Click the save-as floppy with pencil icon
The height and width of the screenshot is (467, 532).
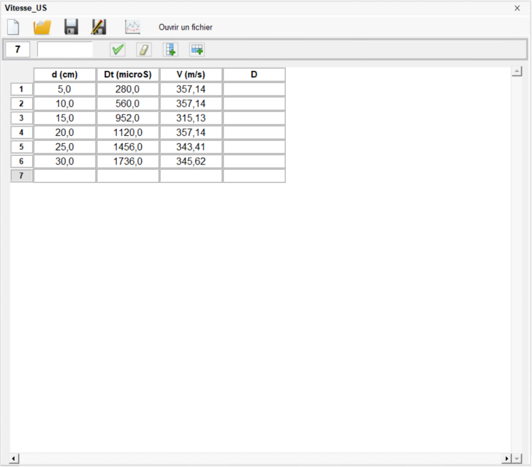pos(99,27)
